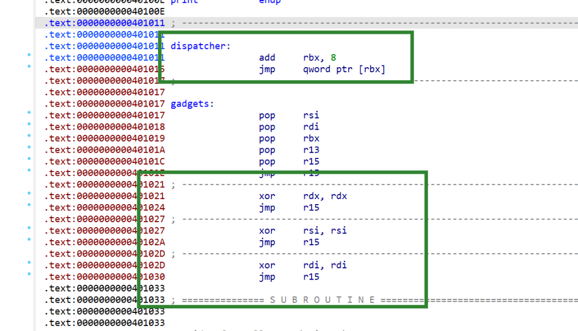The image size is (578, 331).
Task: Click the gutter dot next to 'xor rsi, rsi'
Action: (29, 228)
